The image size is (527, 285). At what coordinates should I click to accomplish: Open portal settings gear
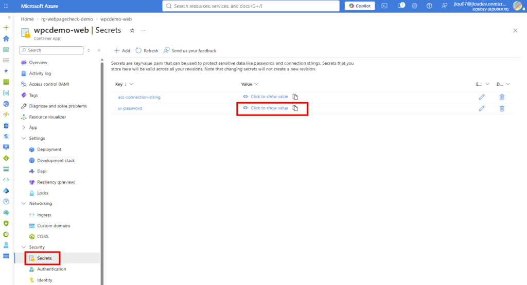(414, 6)
